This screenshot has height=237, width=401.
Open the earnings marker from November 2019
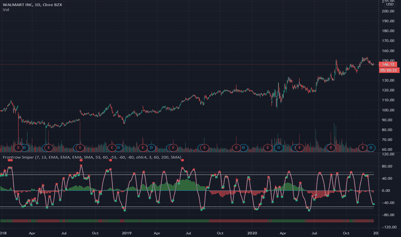pos(236,147)
